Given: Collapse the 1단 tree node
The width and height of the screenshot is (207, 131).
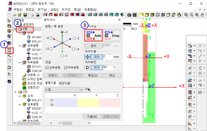Looking at the screenshot, I should (x=17, y=29).
